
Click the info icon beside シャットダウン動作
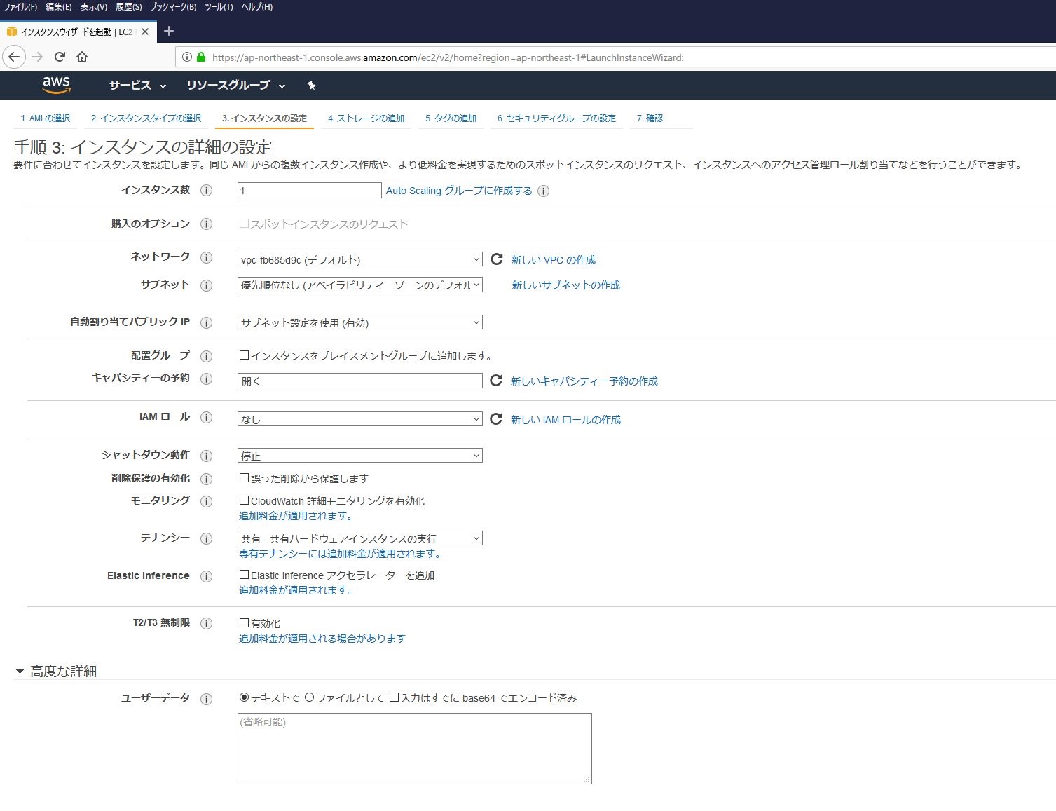point(206,456)
